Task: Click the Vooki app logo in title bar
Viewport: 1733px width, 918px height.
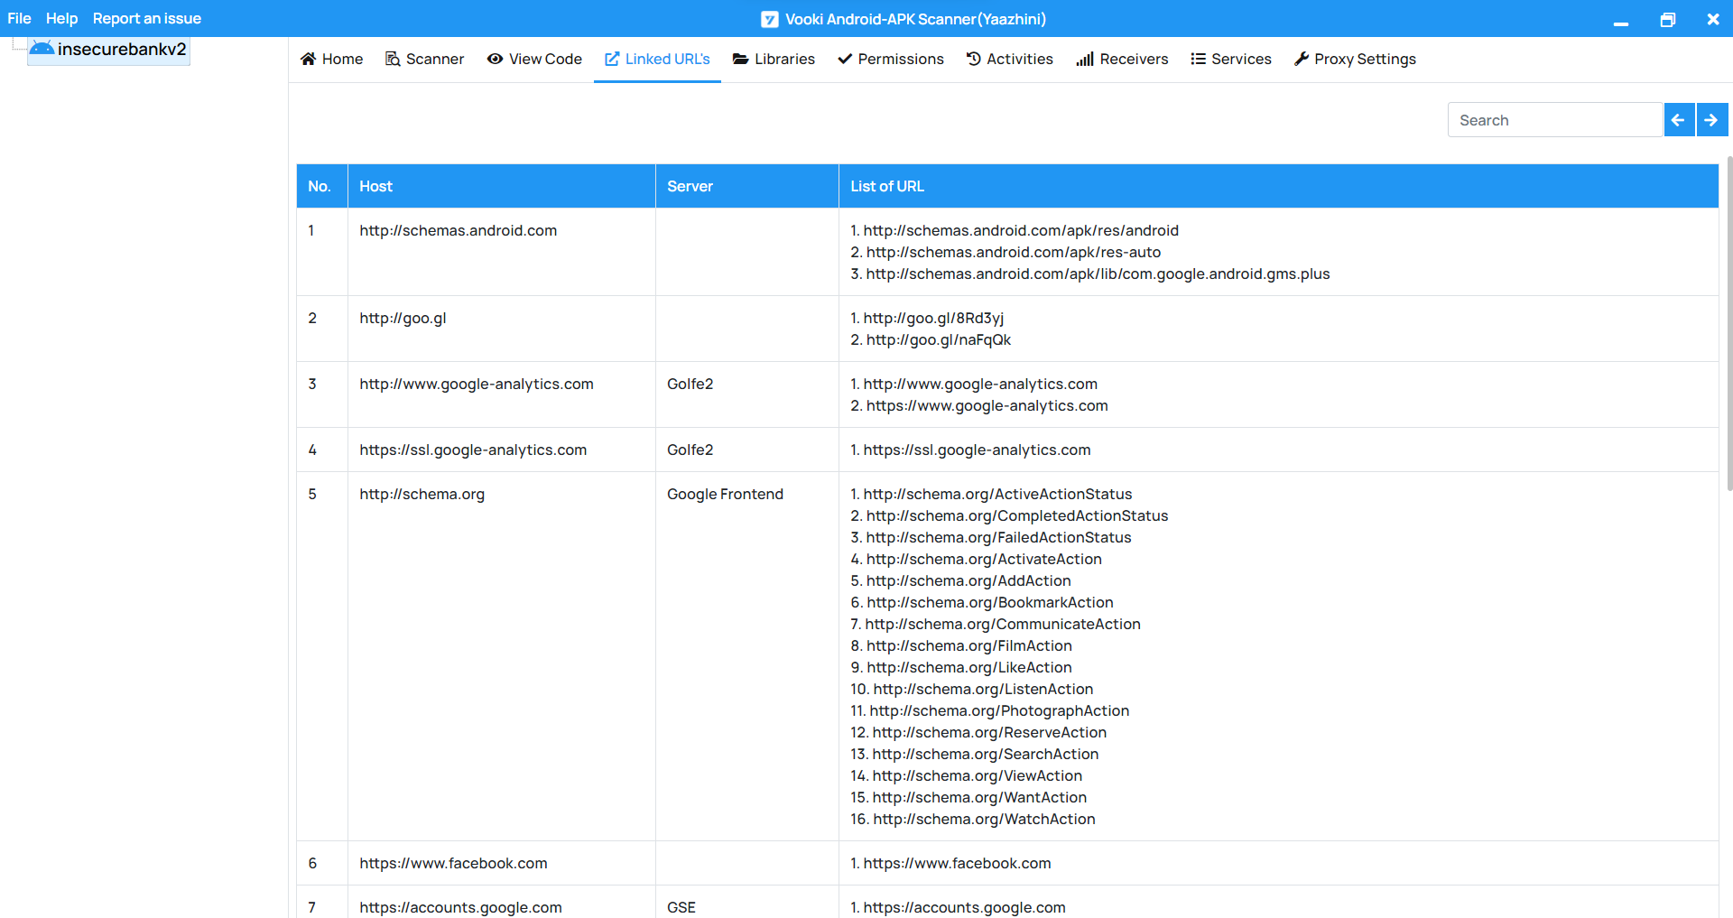Action: [769, 19]
